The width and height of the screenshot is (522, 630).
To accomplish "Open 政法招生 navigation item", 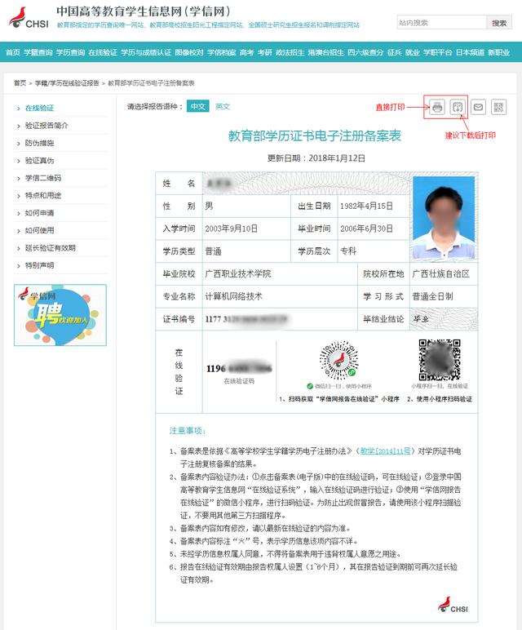I will [x=290, y=52].
